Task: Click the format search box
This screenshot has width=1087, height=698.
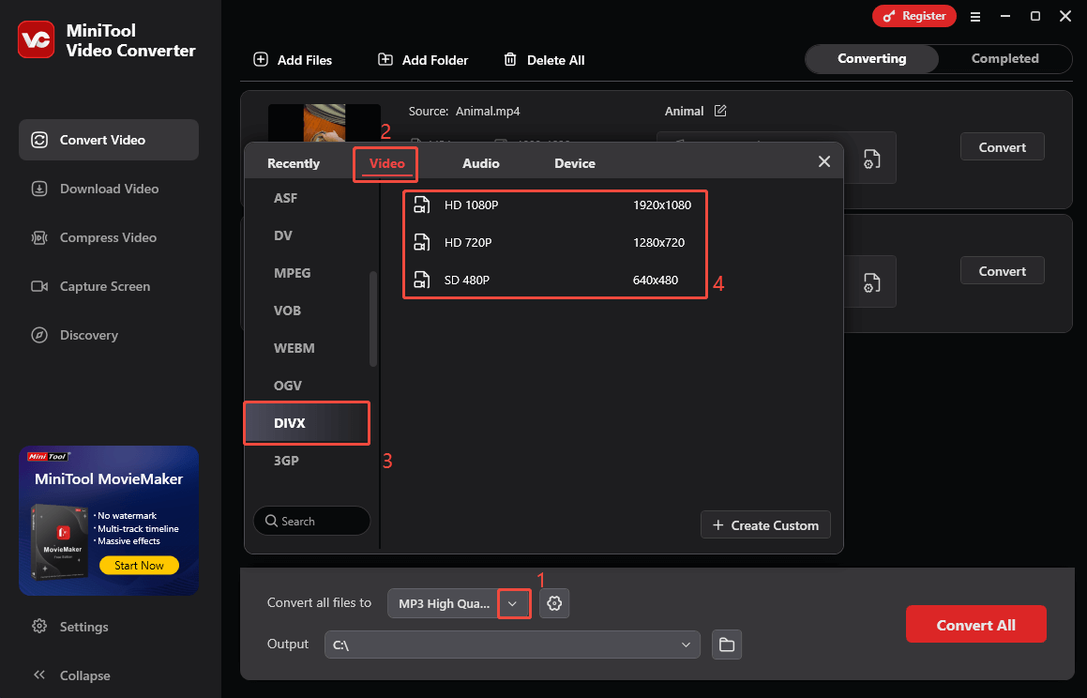Action: pos(311,521)
